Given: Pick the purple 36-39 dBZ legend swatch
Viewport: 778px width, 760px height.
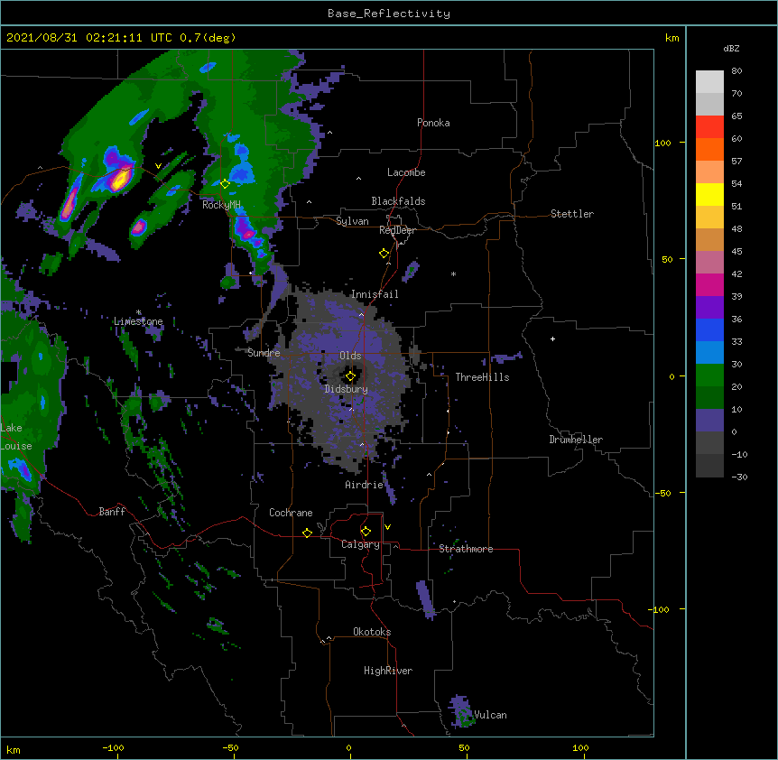Looking at the screenshot, I should [x=709, y=308].
